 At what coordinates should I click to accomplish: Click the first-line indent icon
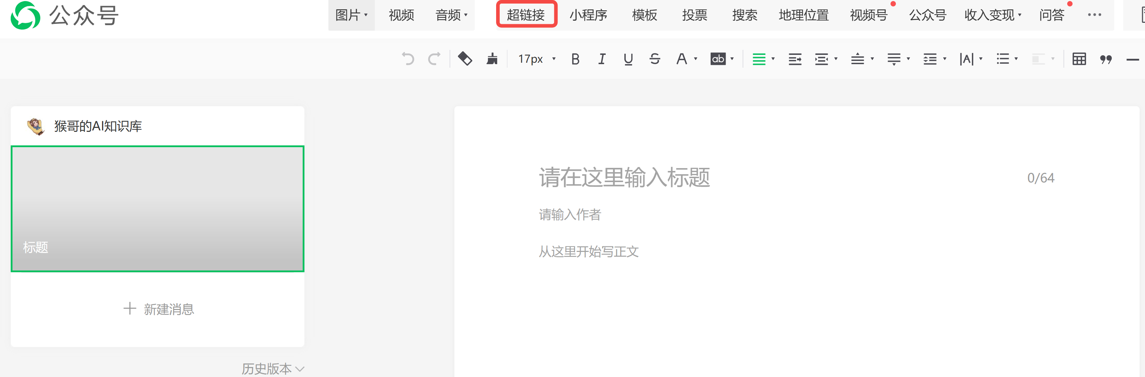pyautogui.click(x=795, y=59)
